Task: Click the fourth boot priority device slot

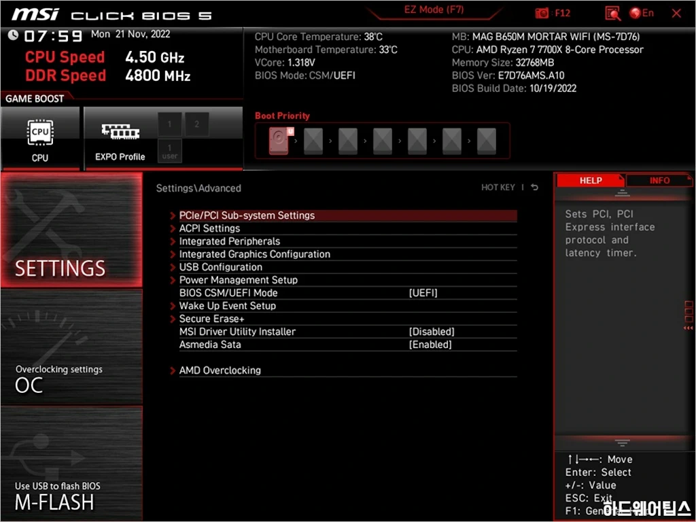Action: coord(383,141)
